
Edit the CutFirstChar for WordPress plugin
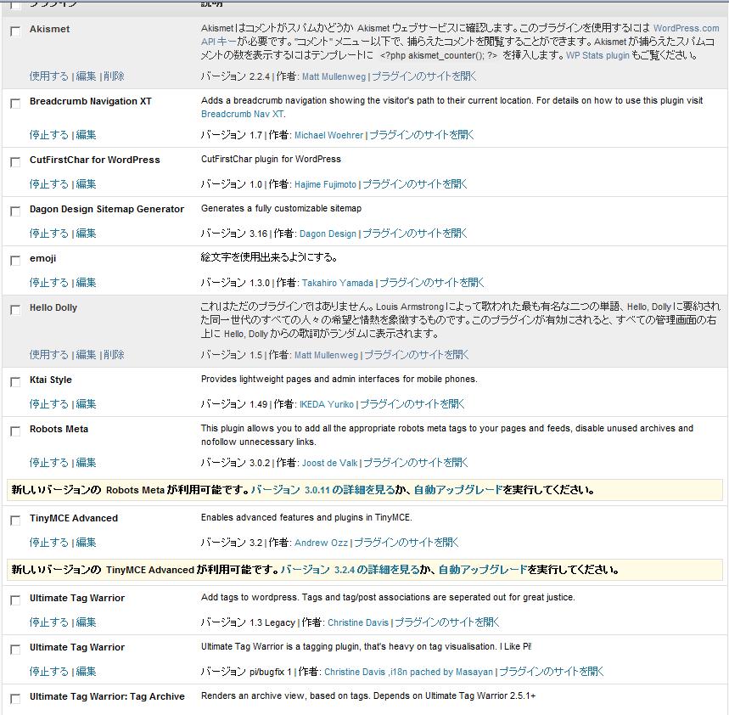point(86,184)
